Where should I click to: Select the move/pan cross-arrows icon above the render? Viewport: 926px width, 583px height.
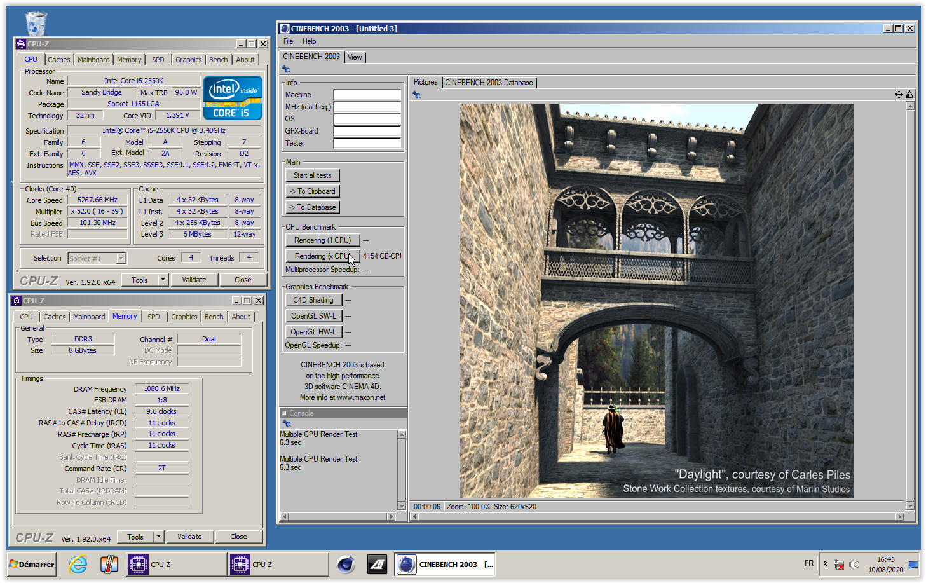pyautogui.click(x=899, y=94)
